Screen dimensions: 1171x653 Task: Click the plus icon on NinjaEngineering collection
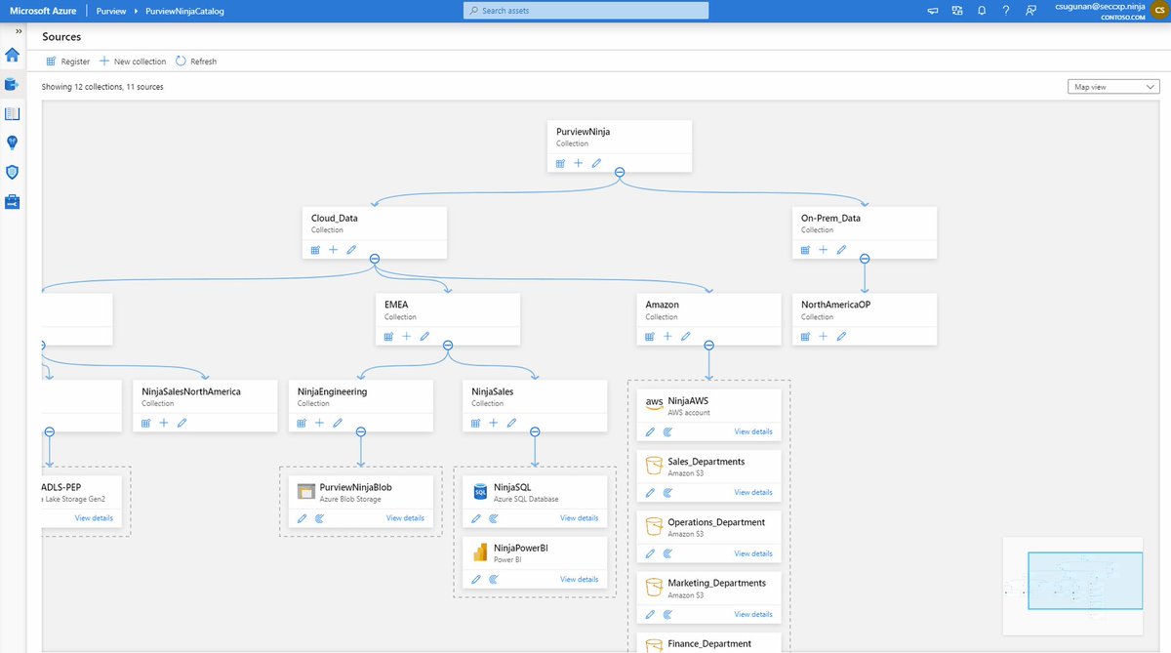319,423
